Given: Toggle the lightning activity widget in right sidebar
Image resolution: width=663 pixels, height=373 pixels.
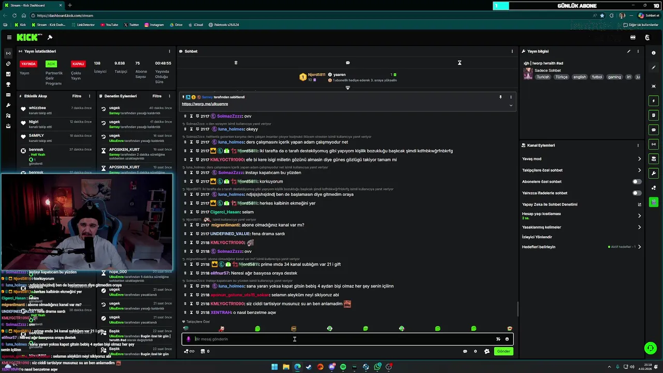Looking at the screenshot, I should point(654,101).
